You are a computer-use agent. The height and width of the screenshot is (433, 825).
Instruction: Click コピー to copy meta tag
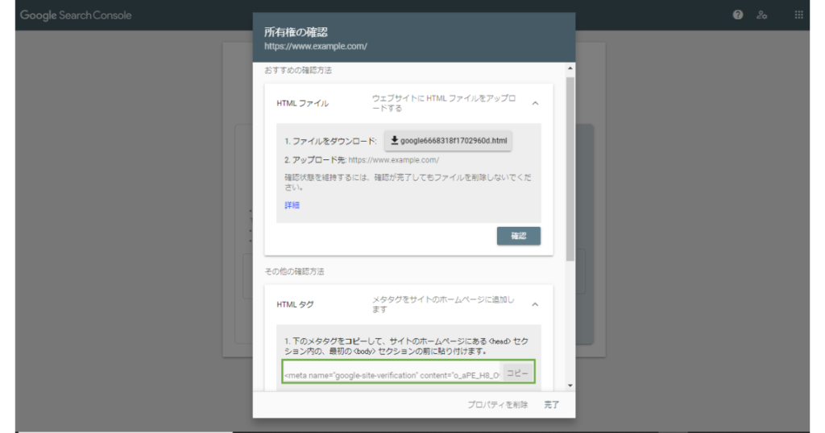pyautogui.click(x=517, y=373)
